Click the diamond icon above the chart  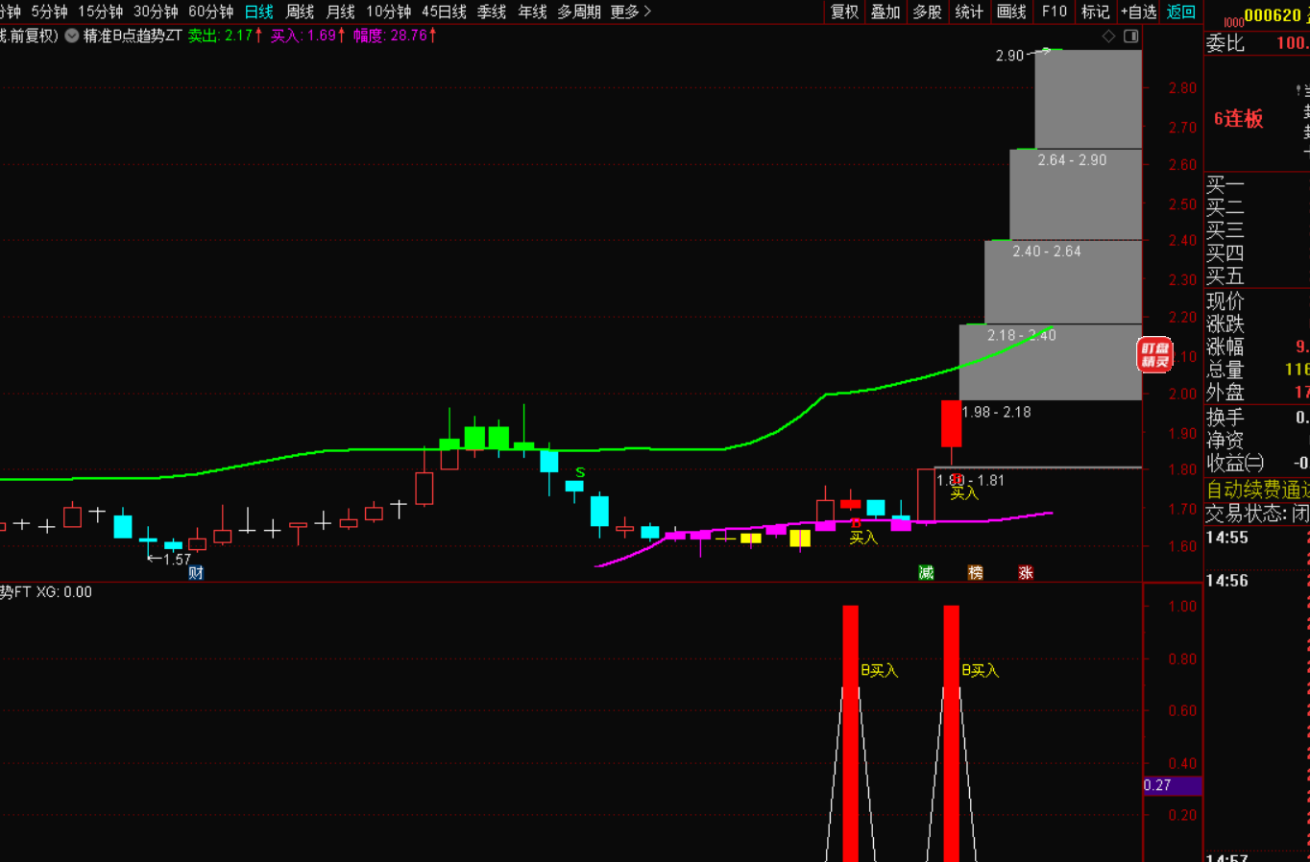click(x=1108, y=36)
